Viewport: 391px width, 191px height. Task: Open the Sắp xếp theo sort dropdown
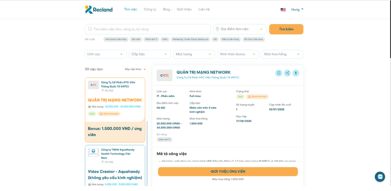tap(135, 69)
